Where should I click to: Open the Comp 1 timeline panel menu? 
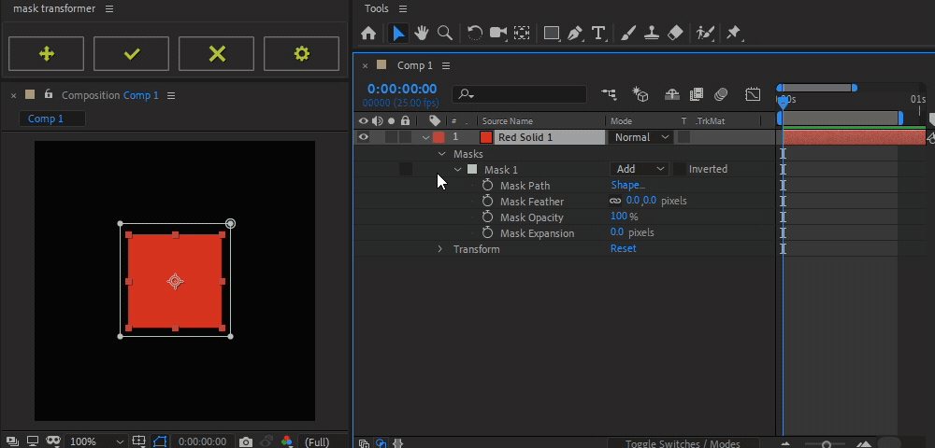point(446,65)
